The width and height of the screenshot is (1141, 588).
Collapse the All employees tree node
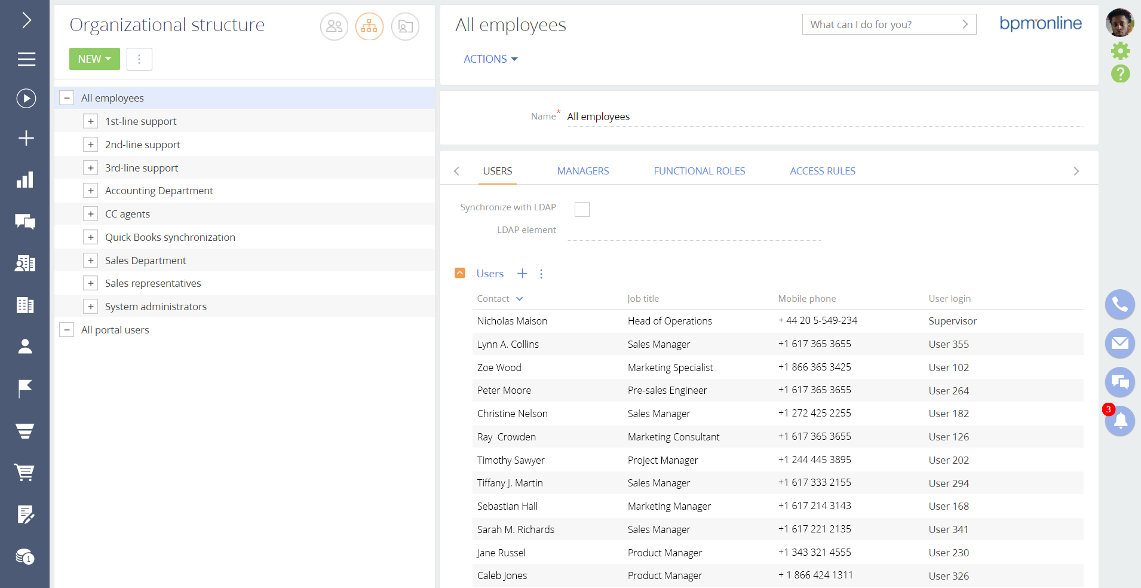tap(67, 98)
